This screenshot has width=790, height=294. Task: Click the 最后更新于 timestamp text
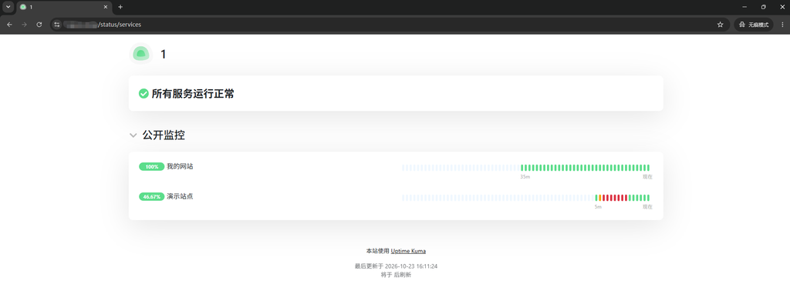click(396, 266)
